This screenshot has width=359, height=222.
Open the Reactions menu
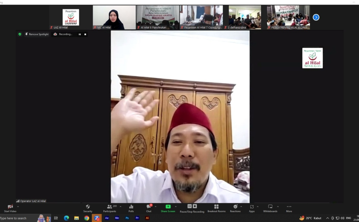coord(235,208)
